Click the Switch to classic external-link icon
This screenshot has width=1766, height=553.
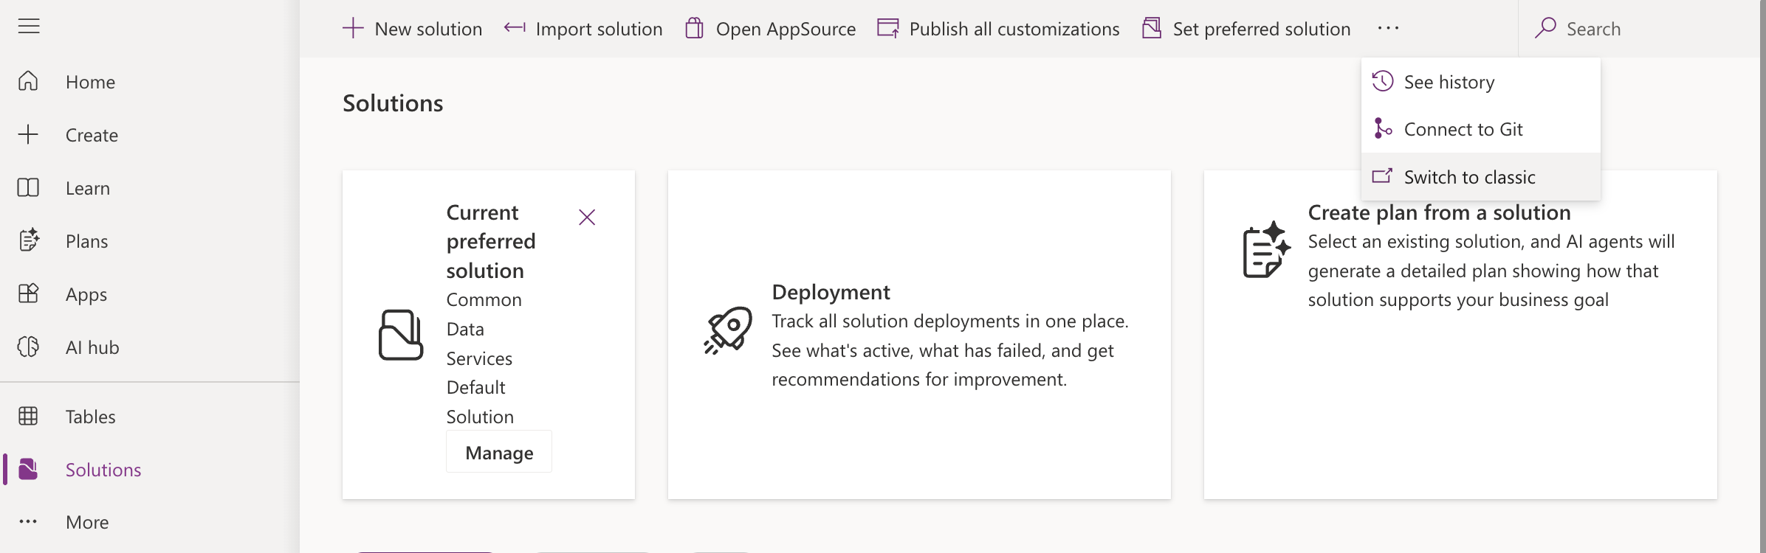point(1382,176)
